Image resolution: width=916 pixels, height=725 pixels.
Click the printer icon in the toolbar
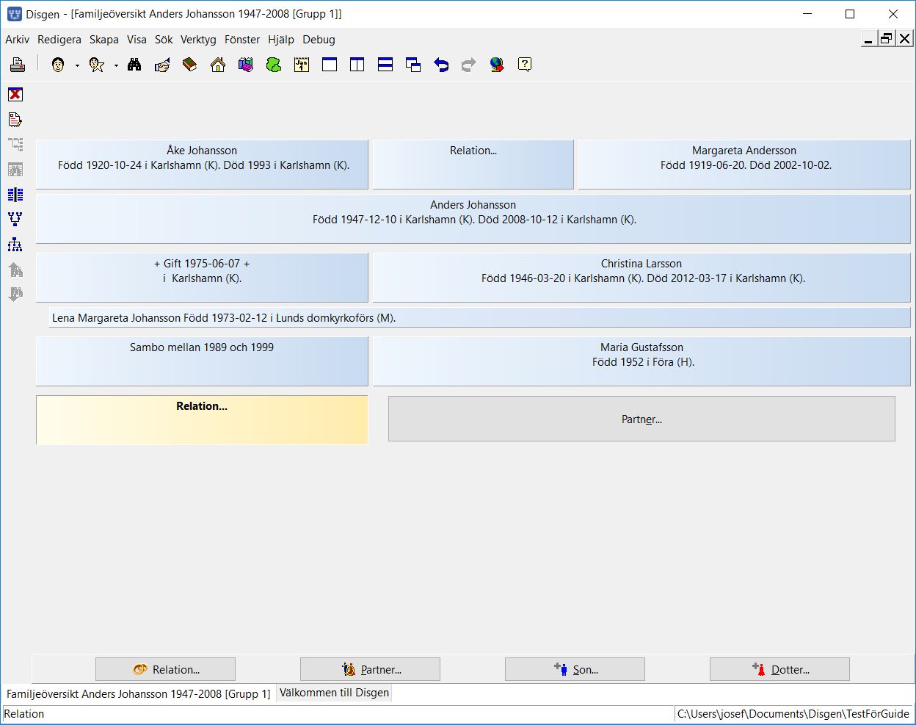18,65
